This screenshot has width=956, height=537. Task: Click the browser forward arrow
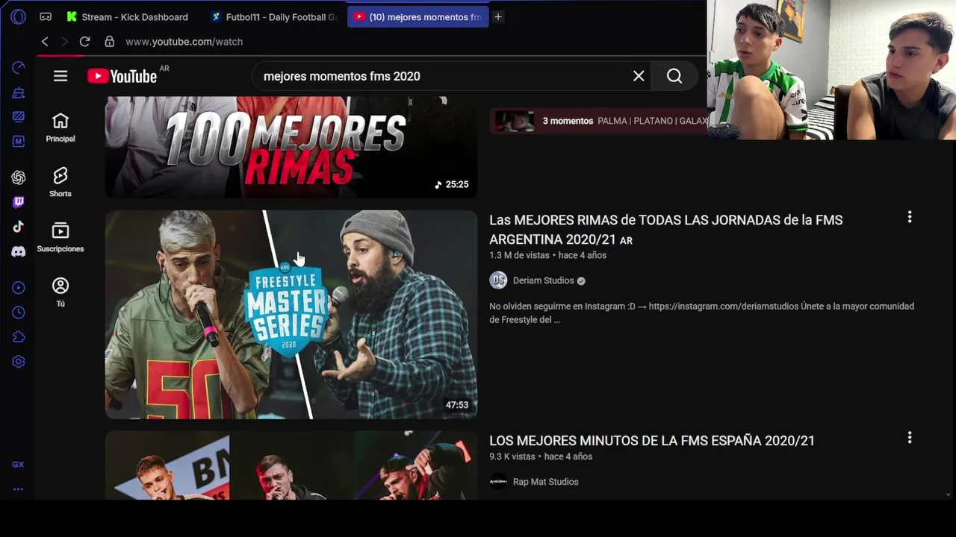point(64,42)
